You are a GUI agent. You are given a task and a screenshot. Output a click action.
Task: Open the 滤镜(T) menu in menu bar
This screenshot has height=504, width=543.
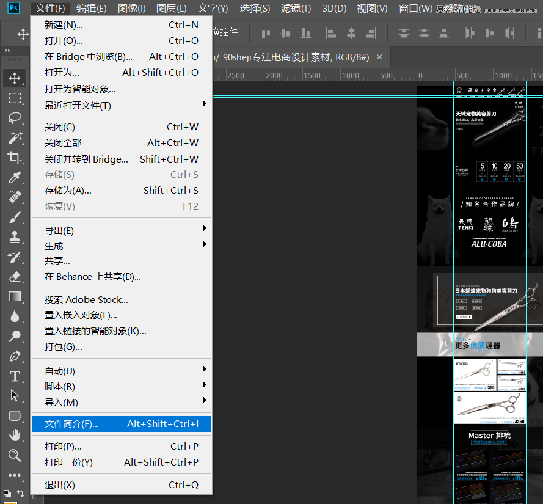point(296,9)
